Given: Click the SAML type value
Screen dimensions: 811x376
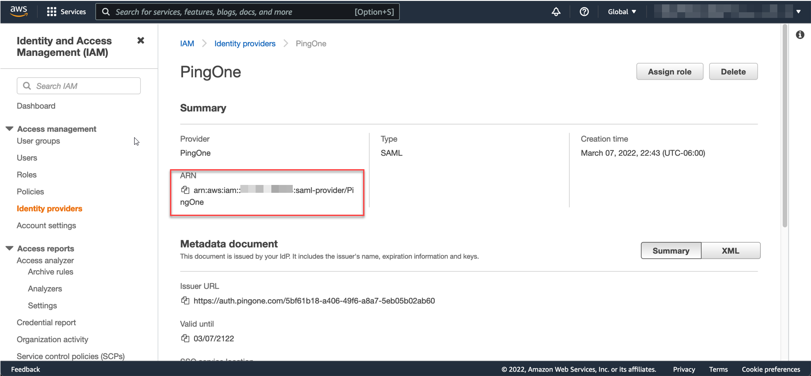Looking at the screenshot, I should point(392,153).
